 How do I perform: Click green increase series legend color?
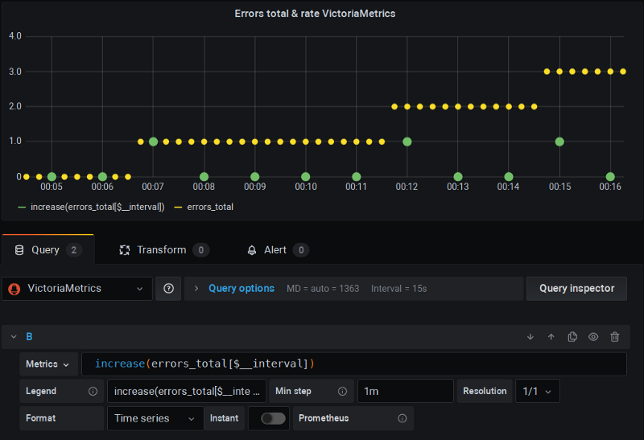(22, 208)
